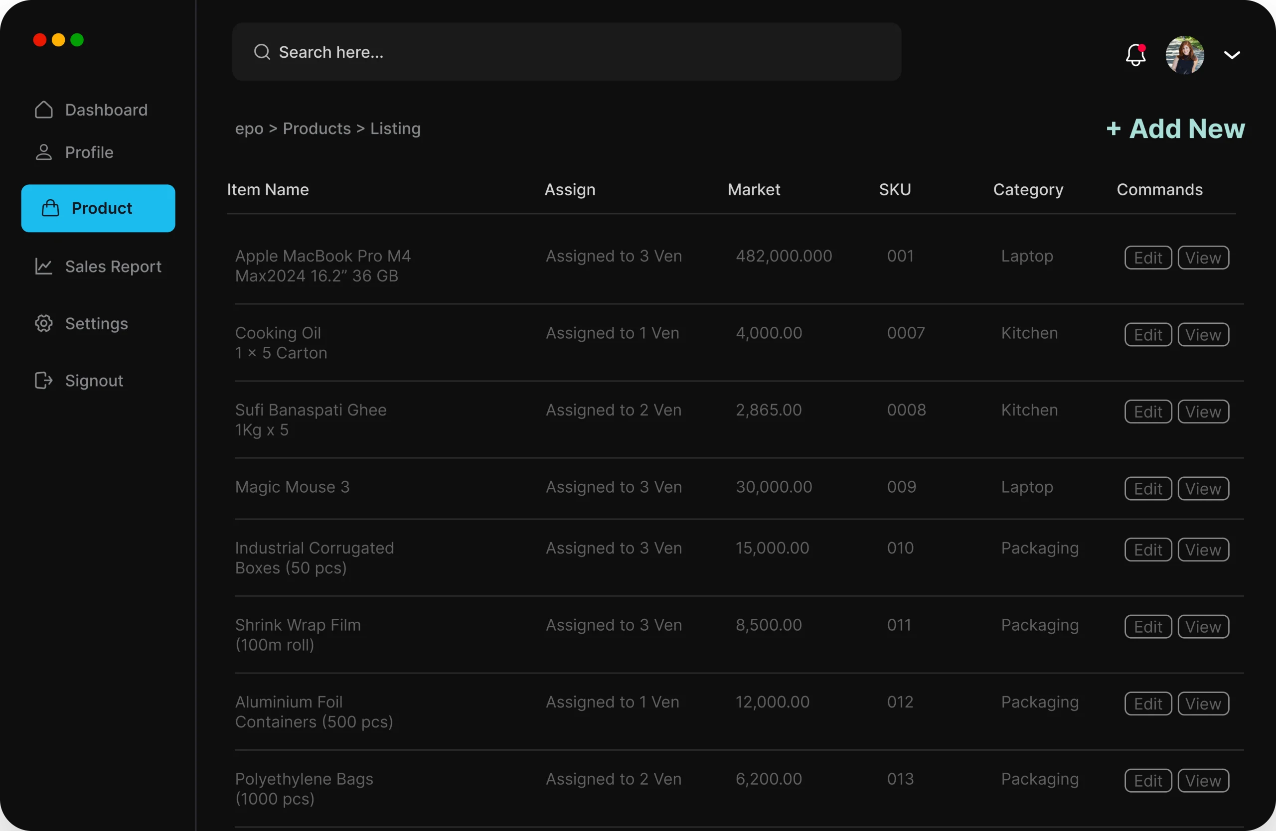Click the Settings gear icon

44,324
